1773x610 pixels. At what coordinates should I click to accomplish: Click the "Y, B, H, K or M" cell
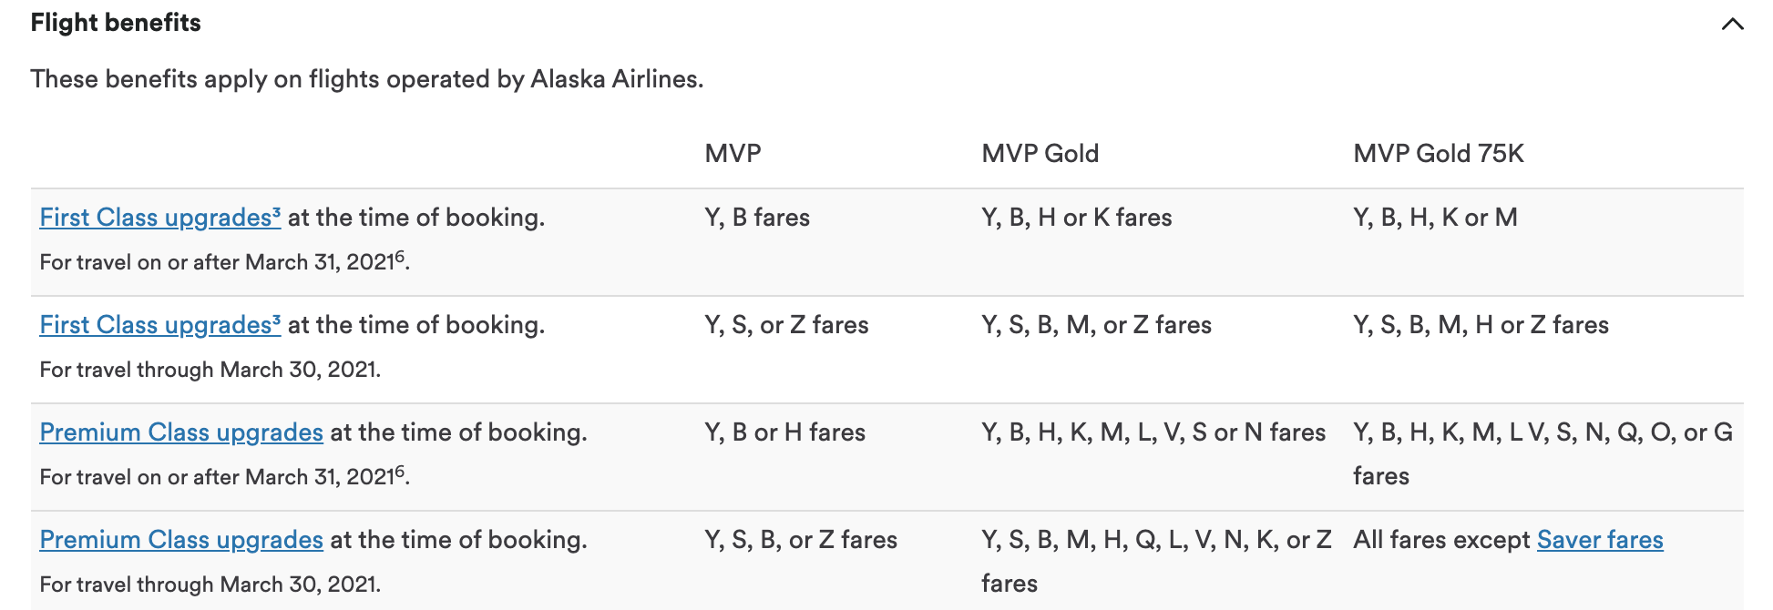[x=1435, y=218]
